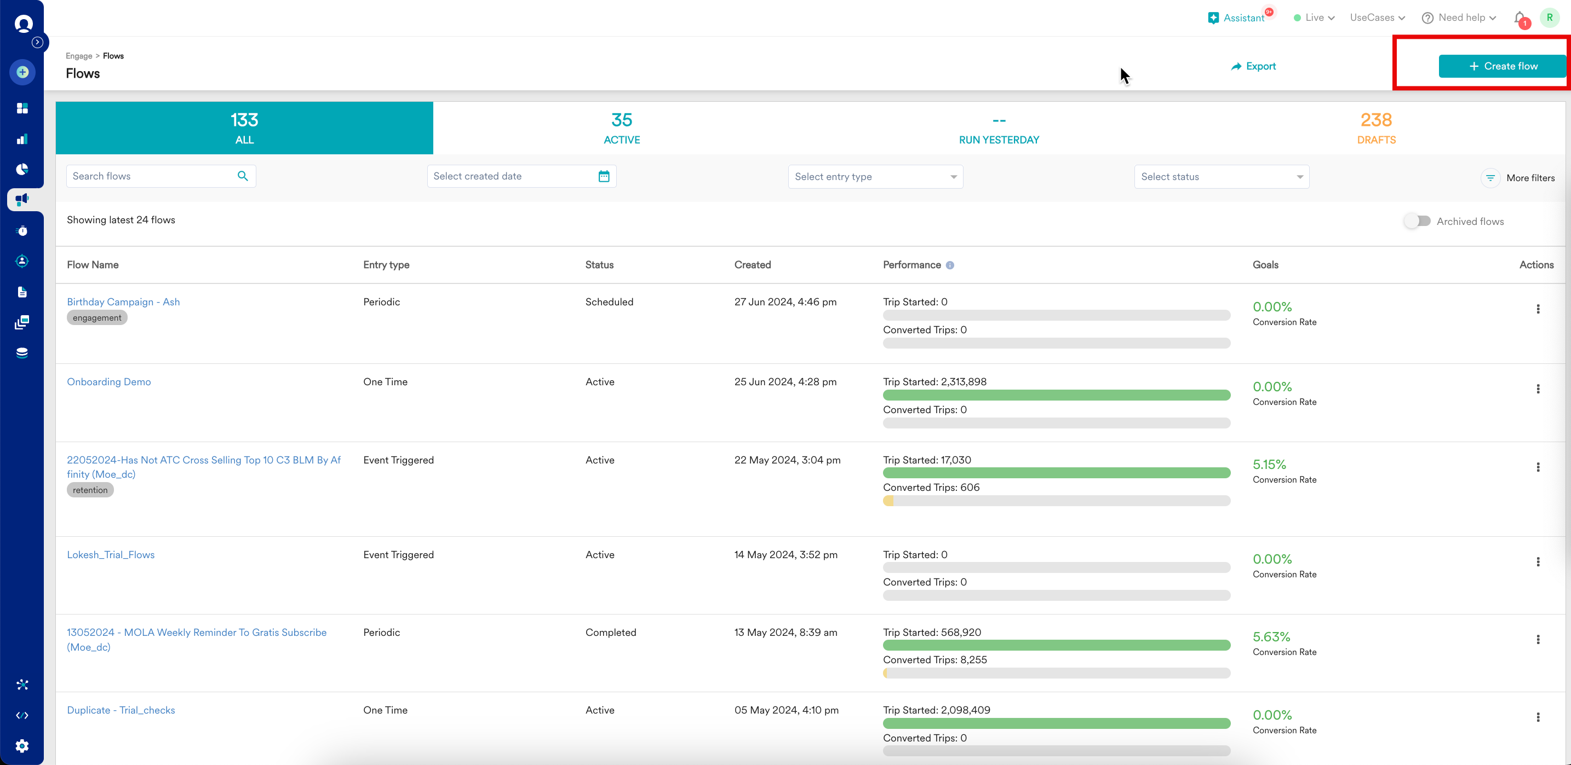Click the settings gear in sidebar

click(x=22, y=745)
